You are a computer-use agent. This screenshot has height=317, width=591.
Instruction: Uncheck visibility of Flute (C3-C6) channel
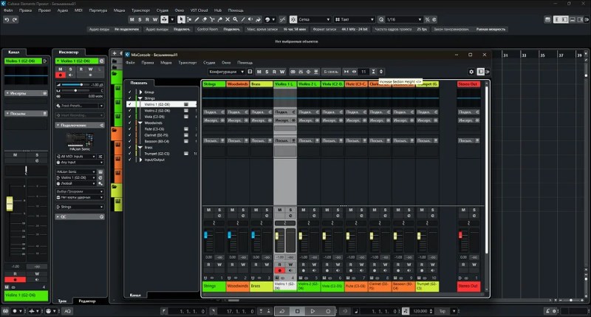(x=130, y=129)
